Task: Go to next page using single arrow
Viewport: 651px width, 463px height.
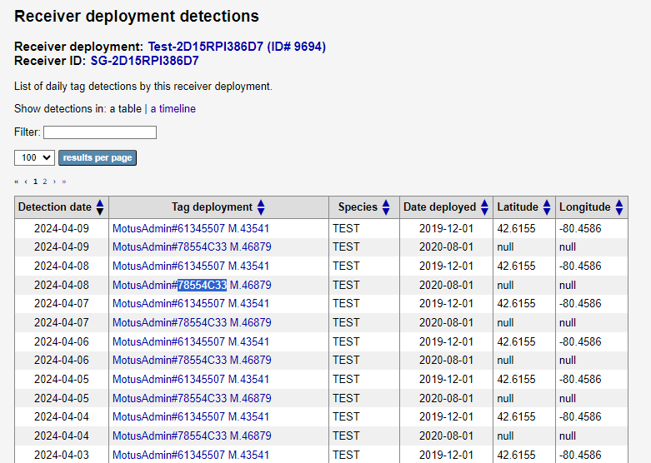Action: (x=54, y=181)
